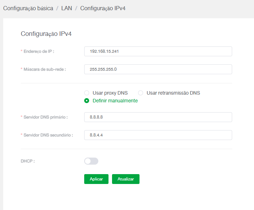Go to the LAN breadcrumb item
This screenshot has width=254, height=210.
point(67,8)
